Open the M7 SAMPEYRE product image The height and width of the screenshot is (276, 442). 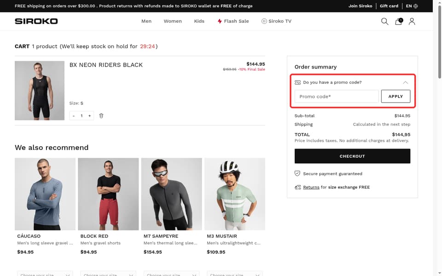tap(171, 194)
